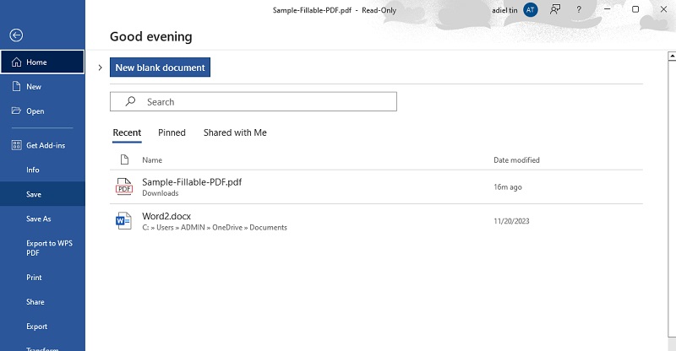Open the Info page
This screenshot has height=351, width=676.
pyautogui.click(x=42, y=170)
